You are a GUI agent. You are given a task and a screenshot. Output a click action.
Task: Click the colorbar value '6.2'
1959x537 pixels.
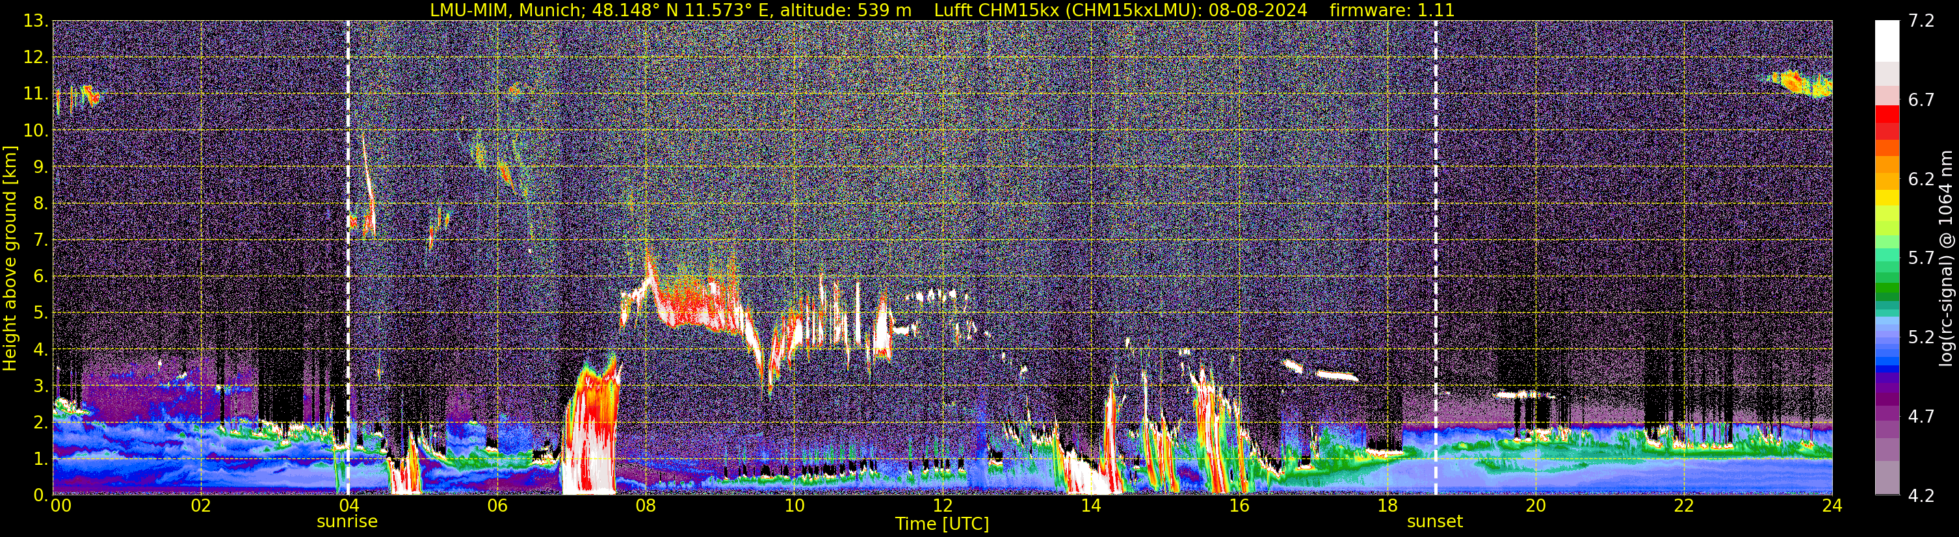click(1921, 179)
